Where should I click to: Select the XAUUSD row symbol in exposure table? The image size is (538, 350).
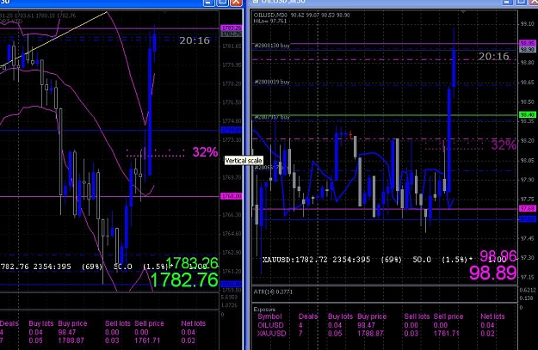[271, 333]
